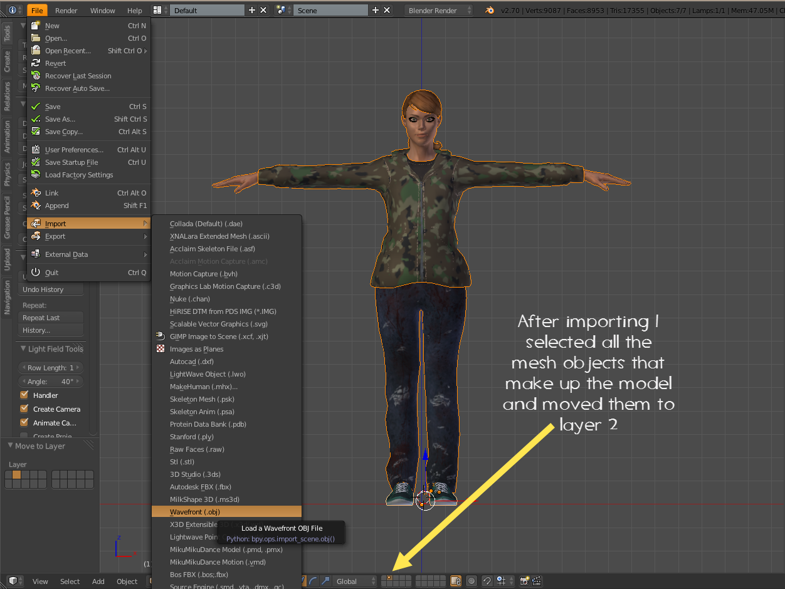Click Open... in the File menu
This screenshot has width=785, height=589.
pos(88,38)
